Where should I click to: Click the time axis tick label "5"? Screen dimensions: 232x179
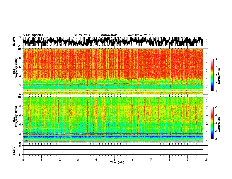click(x=115, y=160)
